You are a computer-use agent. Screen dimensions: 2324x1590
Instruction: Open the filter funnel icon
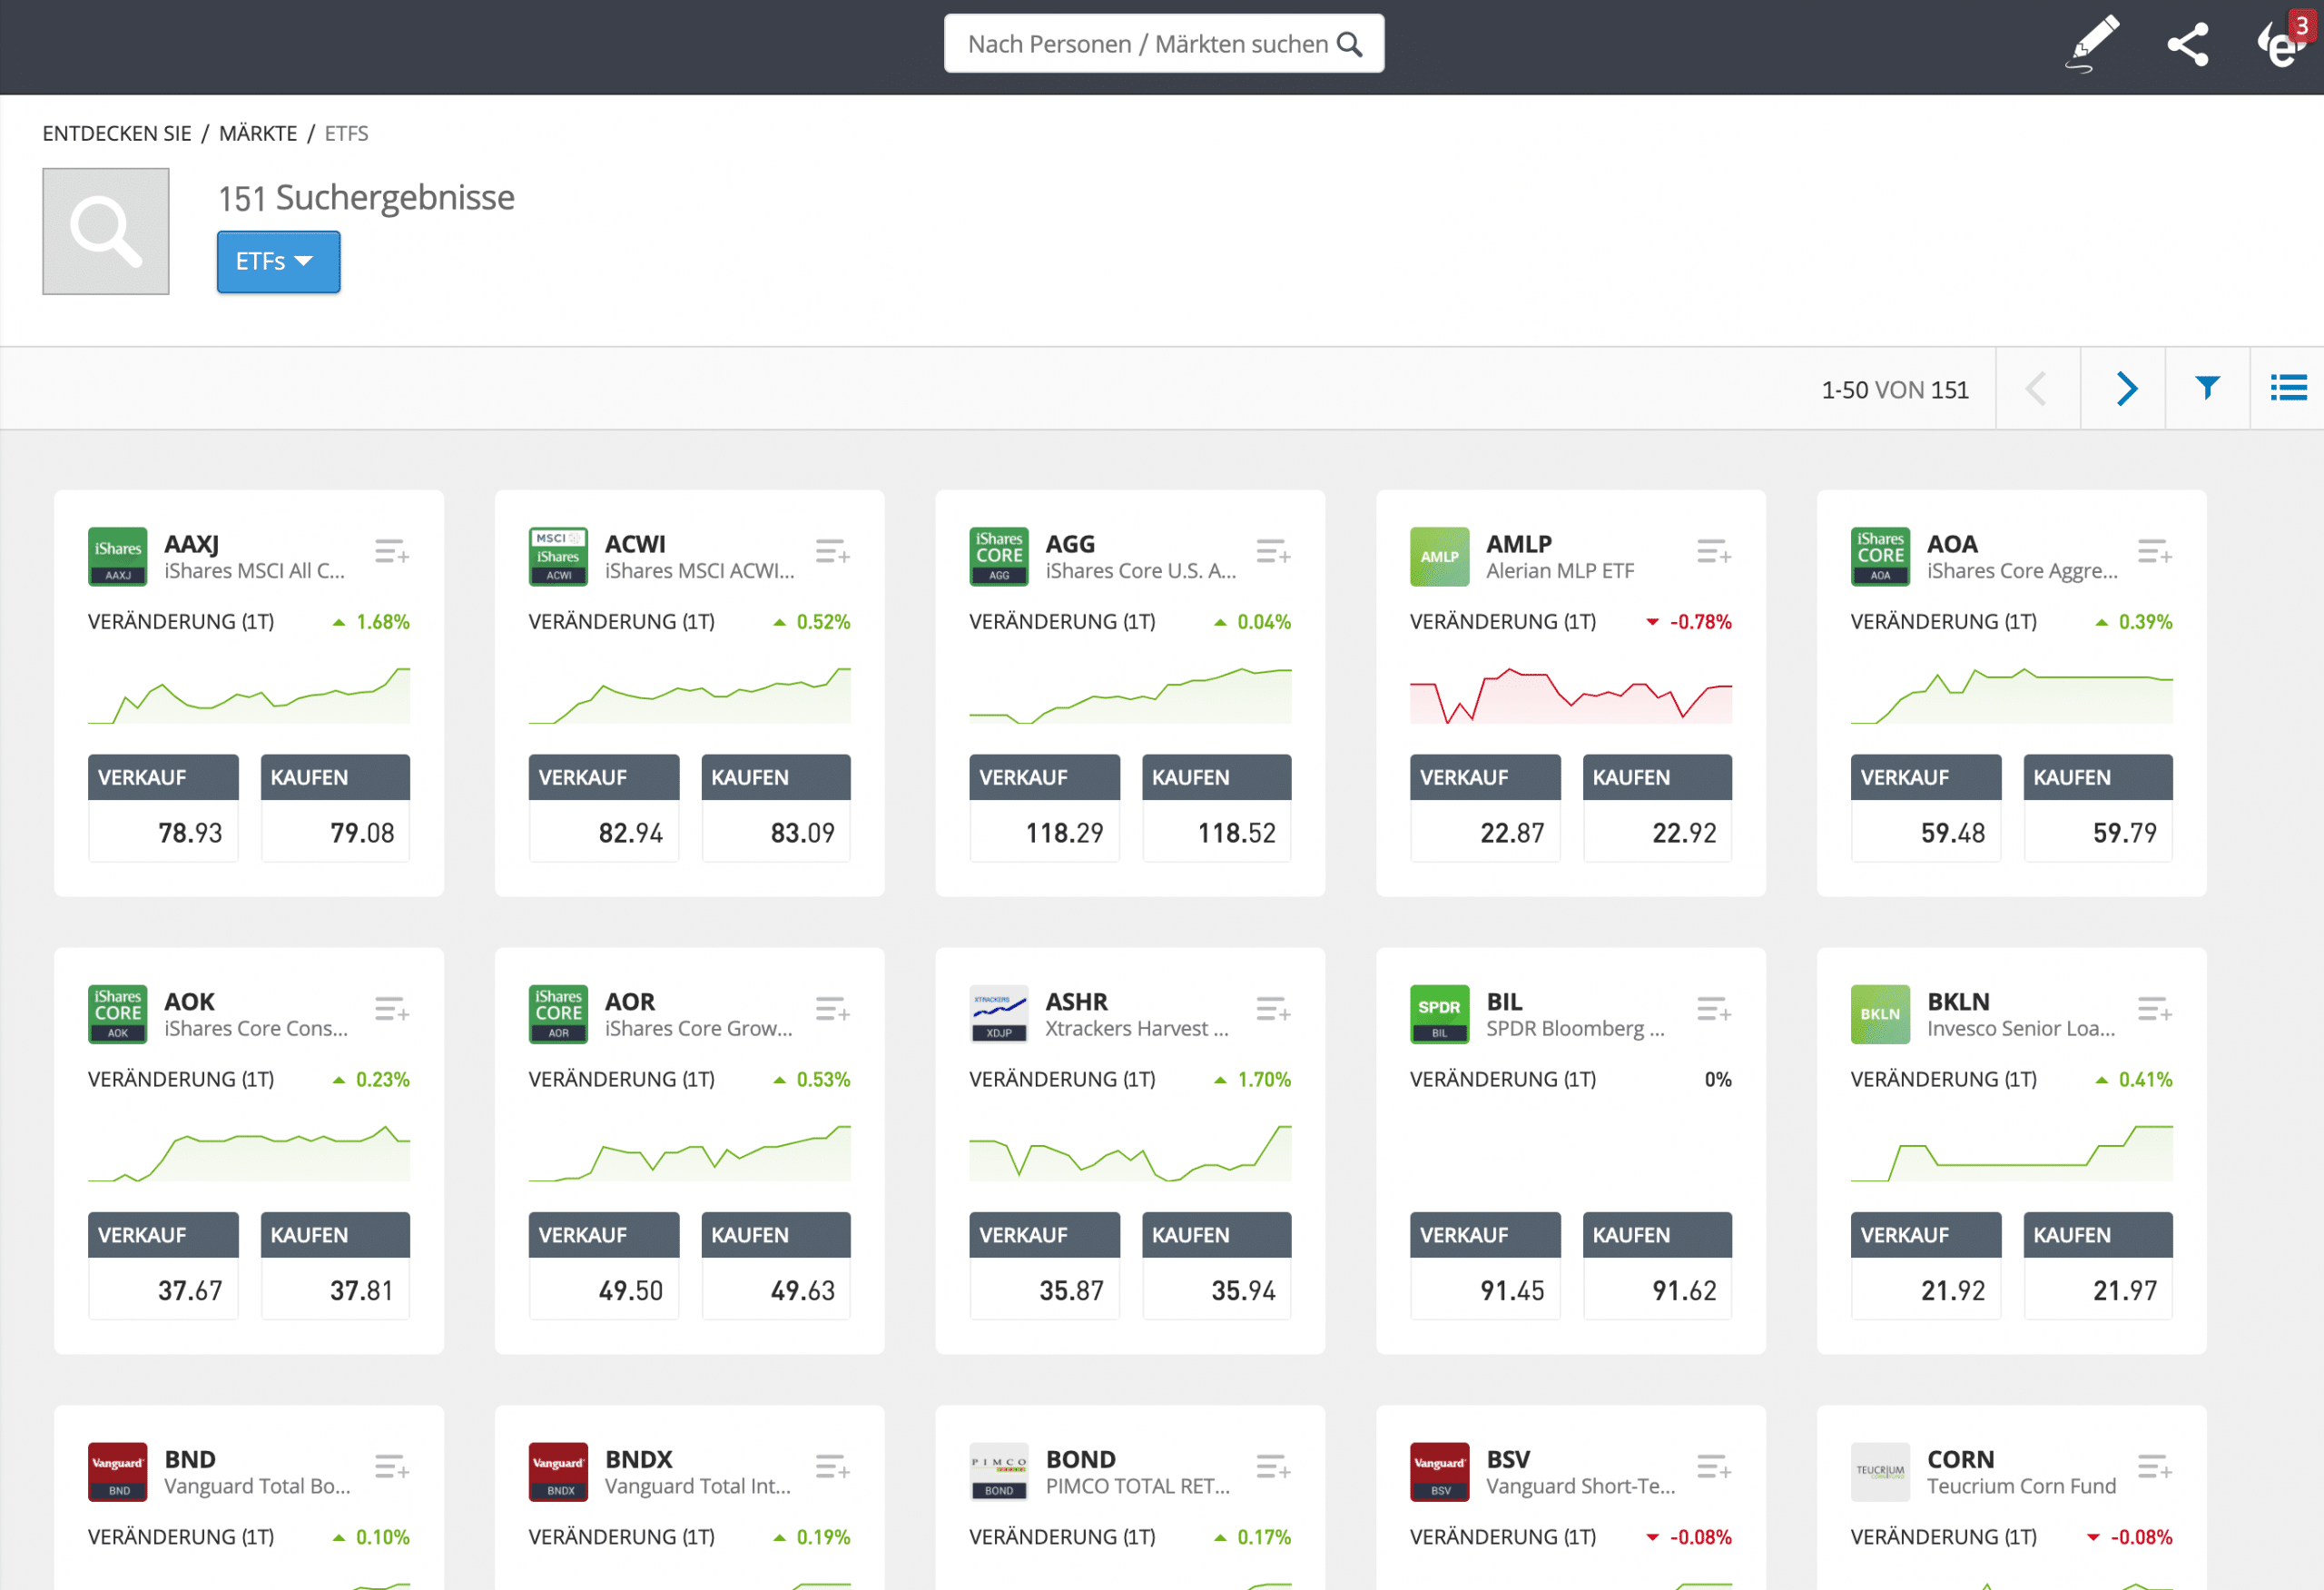(2207, 388)
